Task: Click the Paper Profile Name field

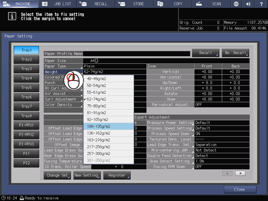Action: [136, 53]
